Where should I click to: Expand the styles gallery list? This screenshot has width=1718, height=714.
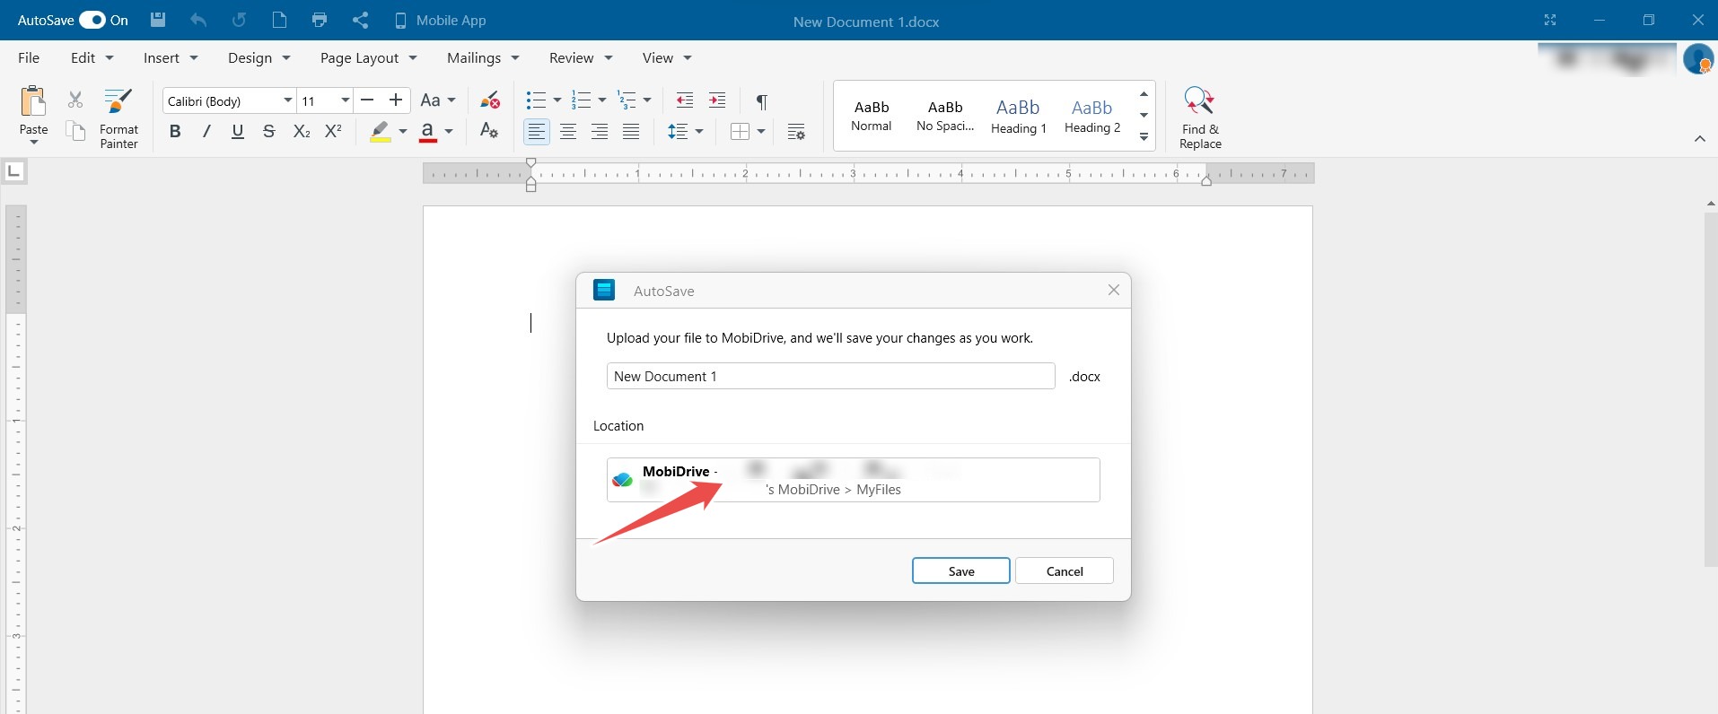[1144, 137]
